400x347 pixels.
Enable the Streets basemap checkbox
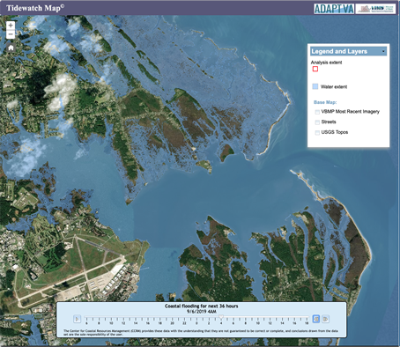[317, 122]
